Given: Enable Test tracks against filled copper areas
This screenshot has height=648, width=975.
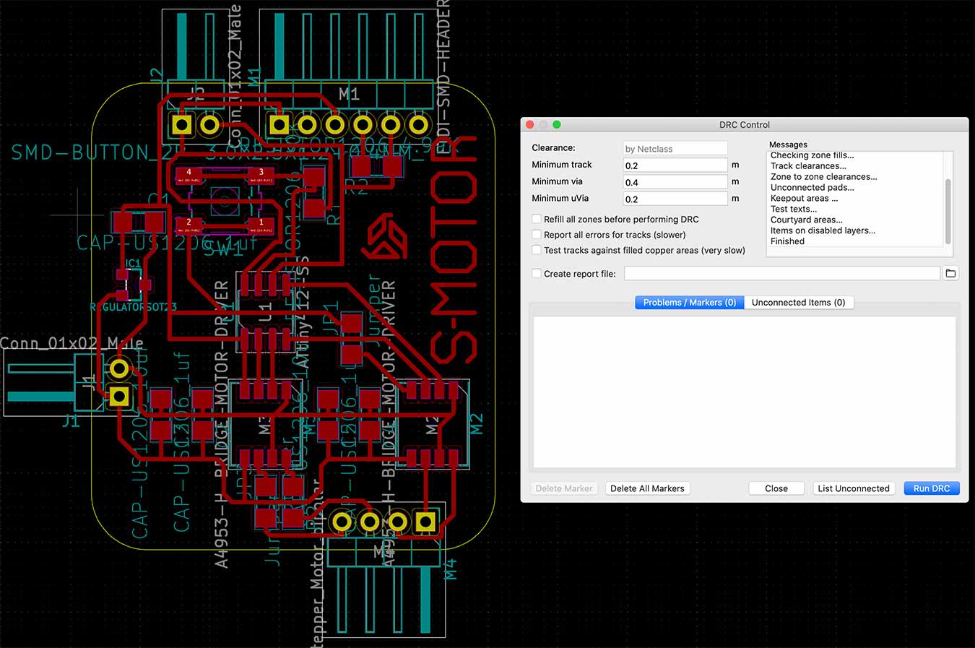Looking at the screenshot, I should pos(537,250).
